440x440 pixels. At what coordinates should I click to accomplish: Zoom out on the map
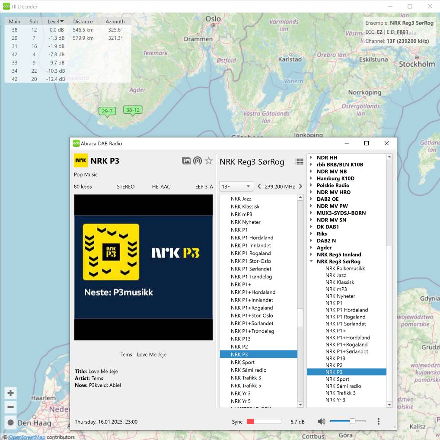pos(11,407)
